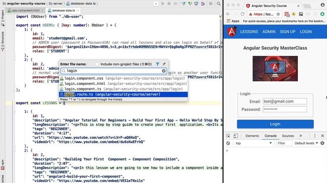Open Chrome Apps shortcut
The height and width of the screenshot is (183, 327).
click(233, 21)
